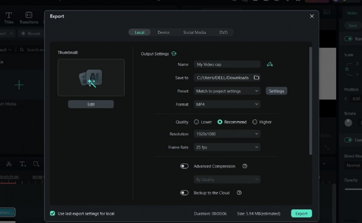Click the Settings button next to Preset
362x223 pixels.
pyautogui.click(x=276, y=91)
